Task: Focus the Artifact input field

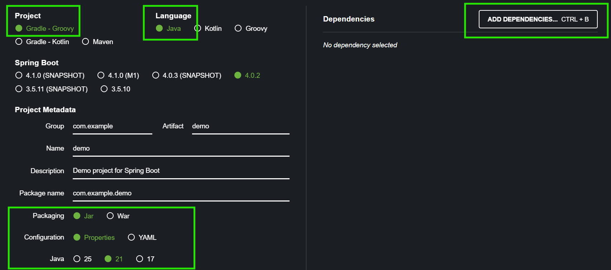Action: [x=240, y=126]
